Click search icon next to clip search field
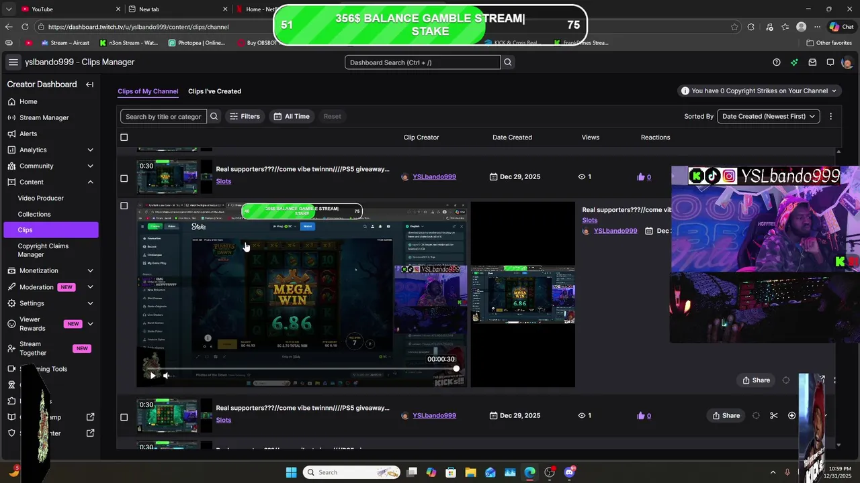 pyautogui.click(x=214, y=116)
